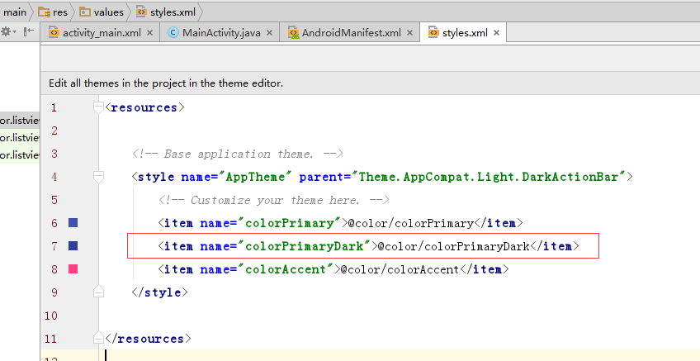Switch to the MainActivity.java tab
This screenshot has height=361, width=700.
pyautogui.click(x=220, y=32)
